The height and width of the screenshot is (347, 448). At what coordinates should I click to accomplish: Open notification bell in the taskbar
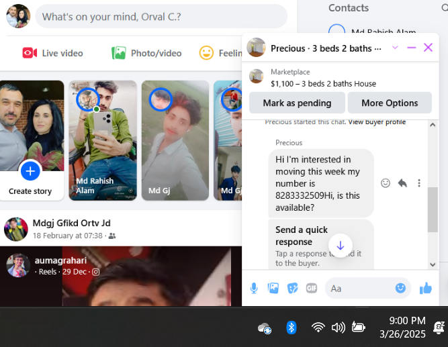point(439,328)
